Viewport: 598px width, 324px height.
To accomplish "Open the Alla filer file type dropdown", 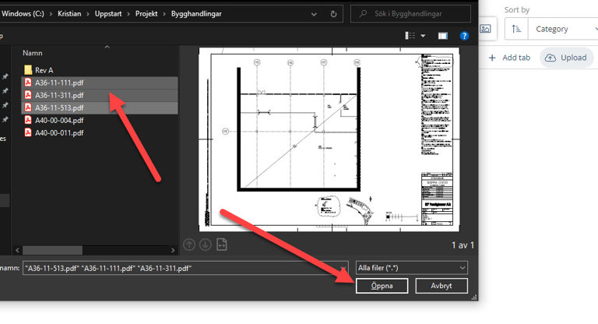I will [411, 268].
